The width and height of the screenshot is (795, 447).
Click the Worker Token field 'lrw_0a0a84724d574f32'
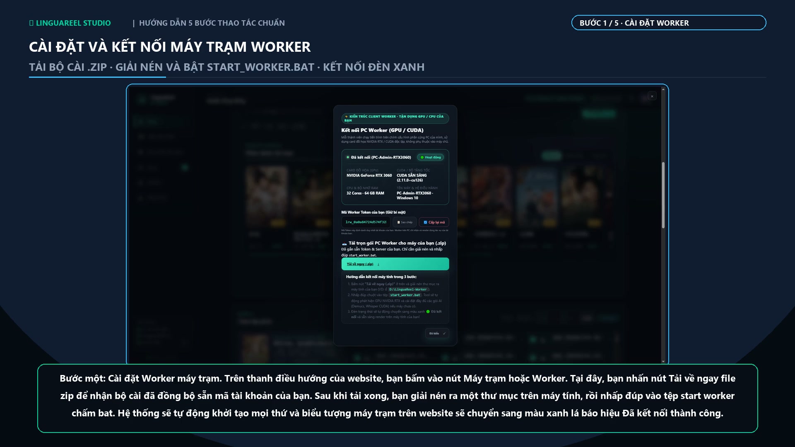point(366,222)
